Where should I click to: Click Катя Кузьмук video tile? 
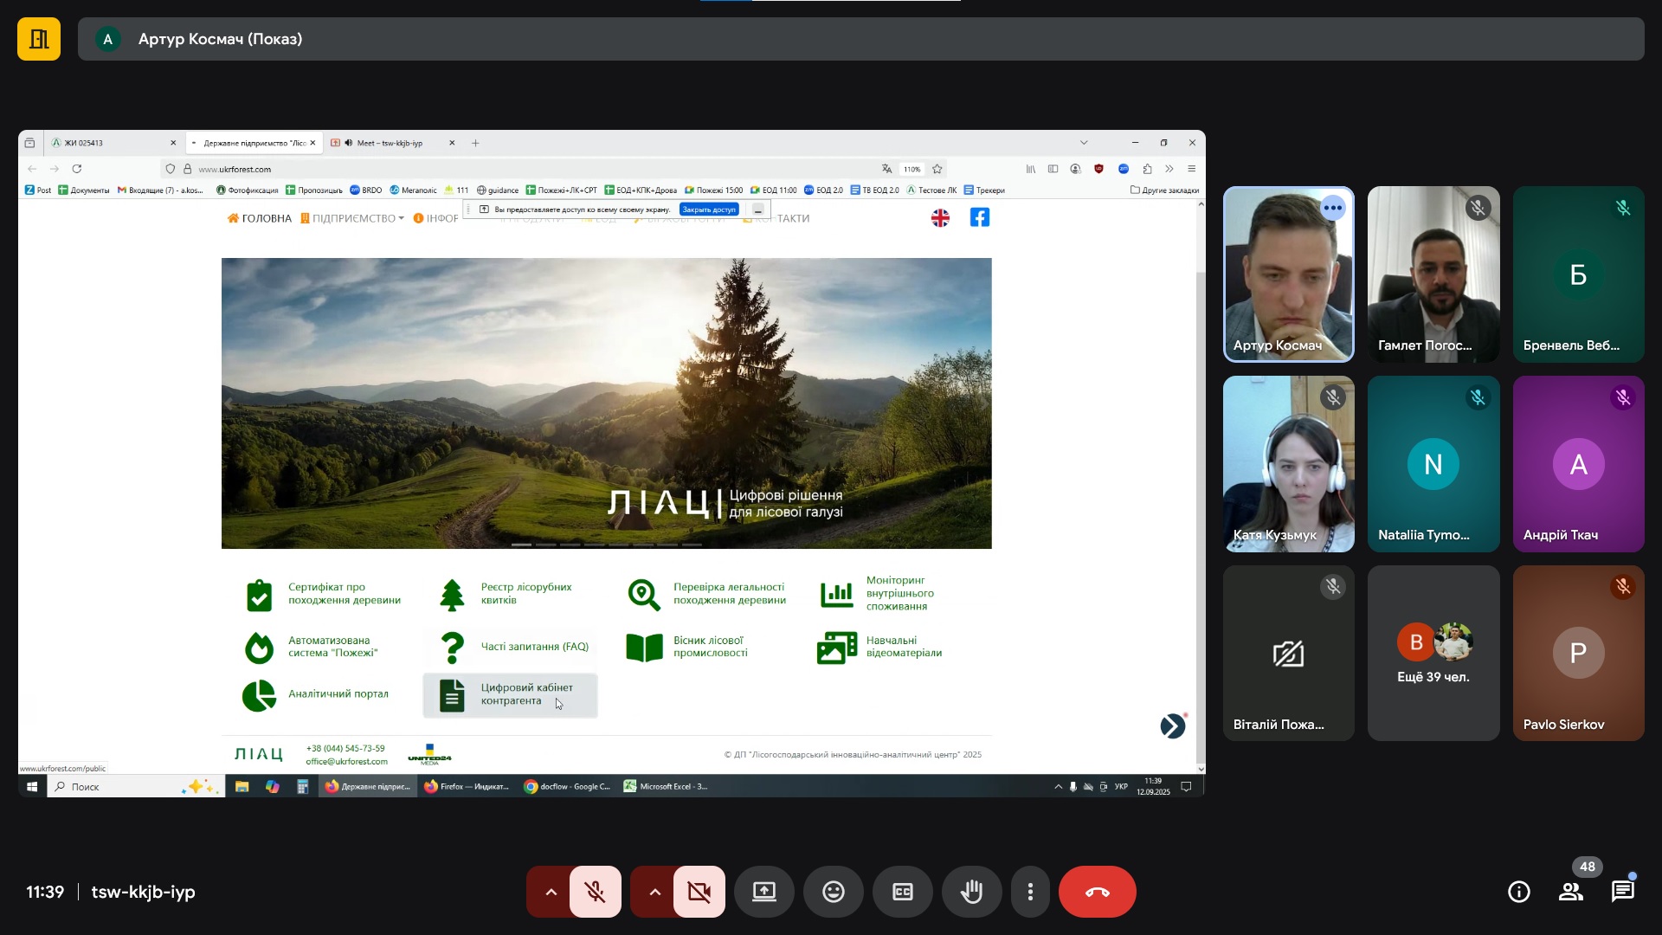coord(1288,463)
